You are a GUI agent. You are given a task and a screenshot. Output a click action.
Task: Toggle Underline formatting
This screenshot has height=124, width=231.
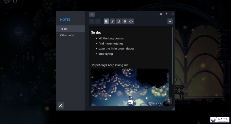(119, 21)
